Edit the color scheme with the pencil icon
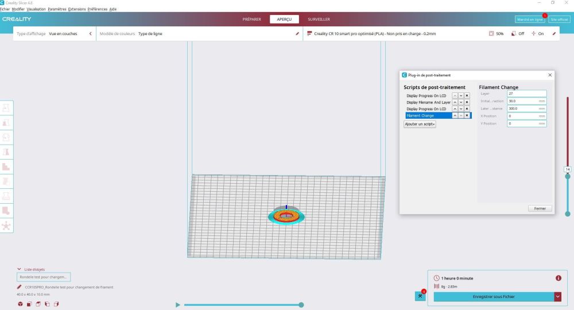Image resolution: width=574 pixels, height=310 pixels. click(297, 34)
